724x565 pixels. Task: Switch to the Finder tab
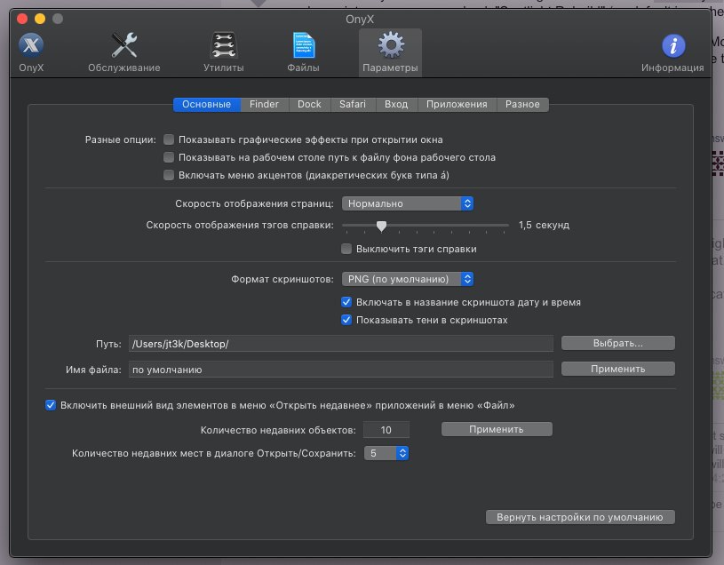click(x=264, y=104)
